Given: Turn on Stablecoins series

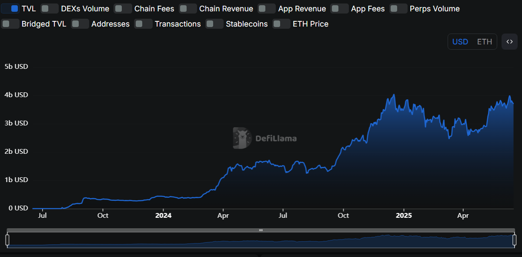Looking at the screenshot, I should (214, 24).
